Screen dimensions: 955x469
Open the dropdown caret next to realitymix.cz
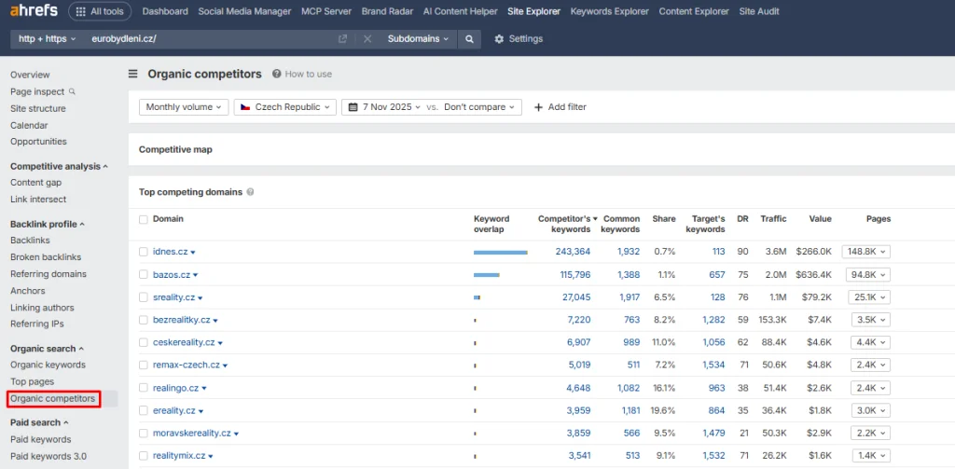click(x=210, y=456)
